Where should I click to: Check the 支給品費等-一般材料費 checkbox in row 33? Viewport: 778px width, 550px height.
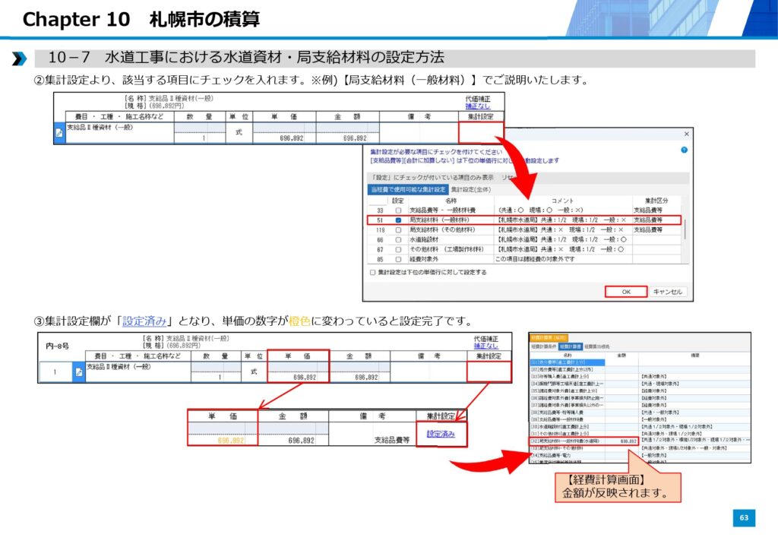click(398, 210)
